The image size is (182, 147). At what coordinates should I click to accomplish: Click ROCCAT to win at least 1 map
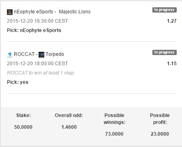coord(40,73)
